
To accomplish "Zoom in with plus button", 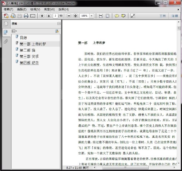I will 76,16.
